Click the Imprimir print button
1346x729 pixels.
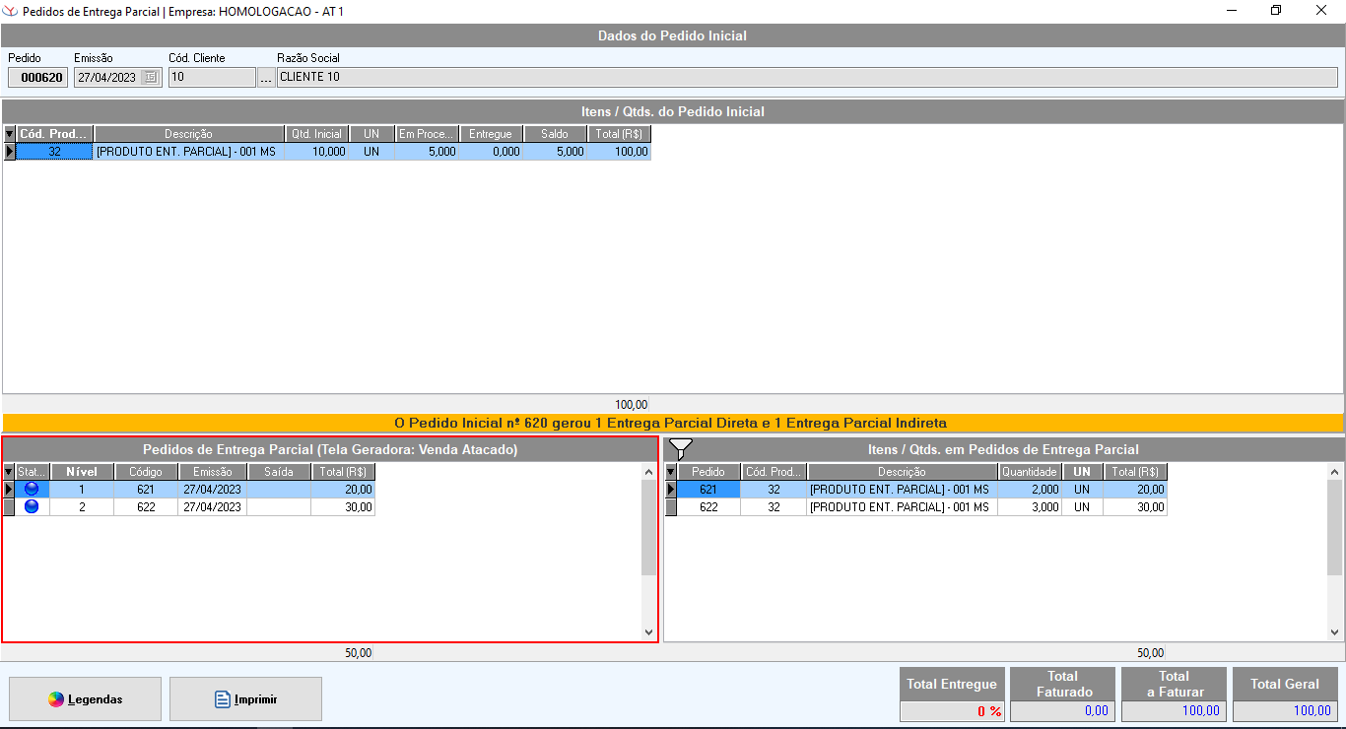coord(245,699)
